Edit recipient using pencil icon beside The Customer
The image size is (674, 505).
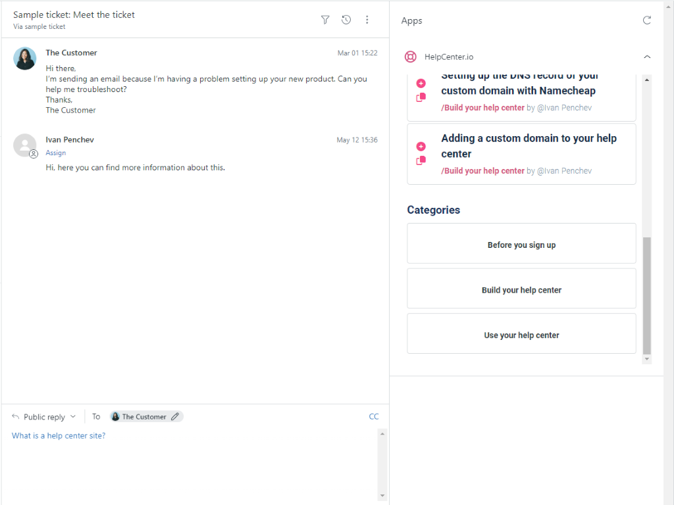(x=175, y=416)
